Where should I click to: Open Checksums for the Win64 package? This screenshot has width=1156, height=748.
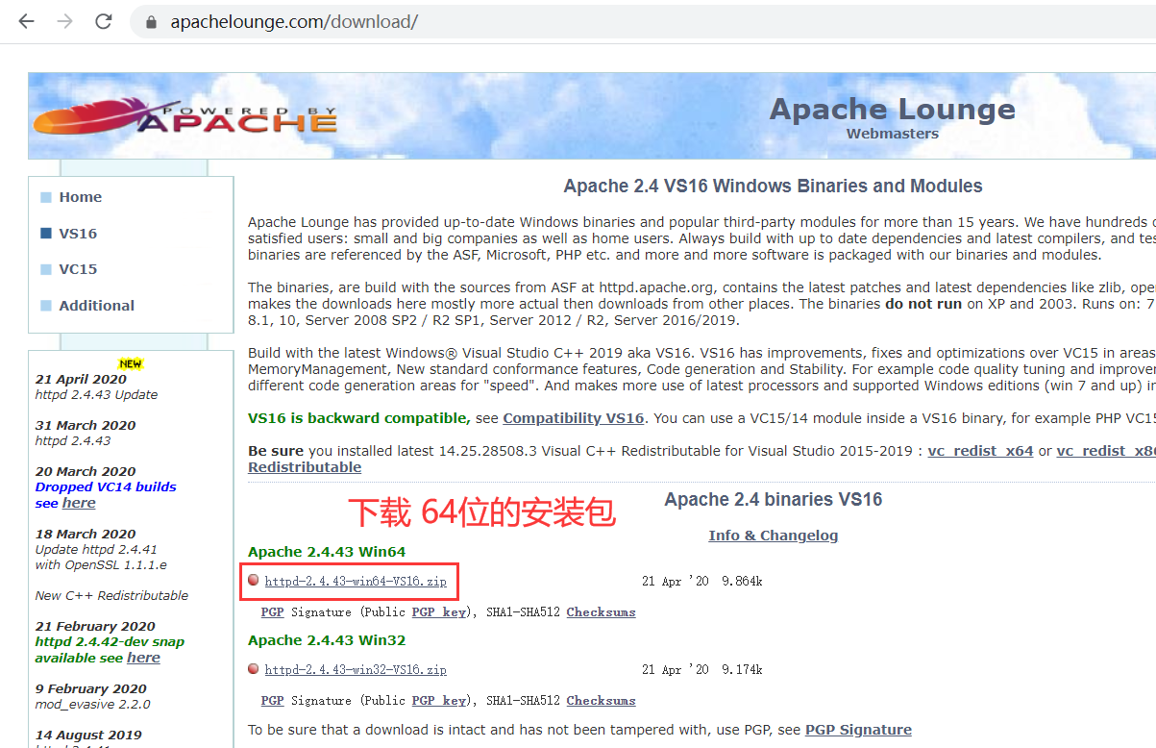601,611
